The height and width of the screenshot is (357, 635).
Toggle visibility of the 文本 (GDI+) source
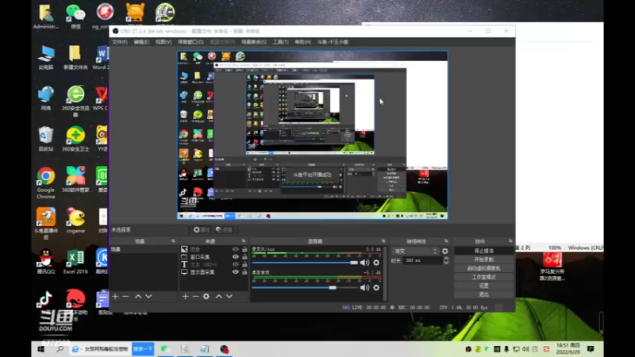[x=235, y=264]
